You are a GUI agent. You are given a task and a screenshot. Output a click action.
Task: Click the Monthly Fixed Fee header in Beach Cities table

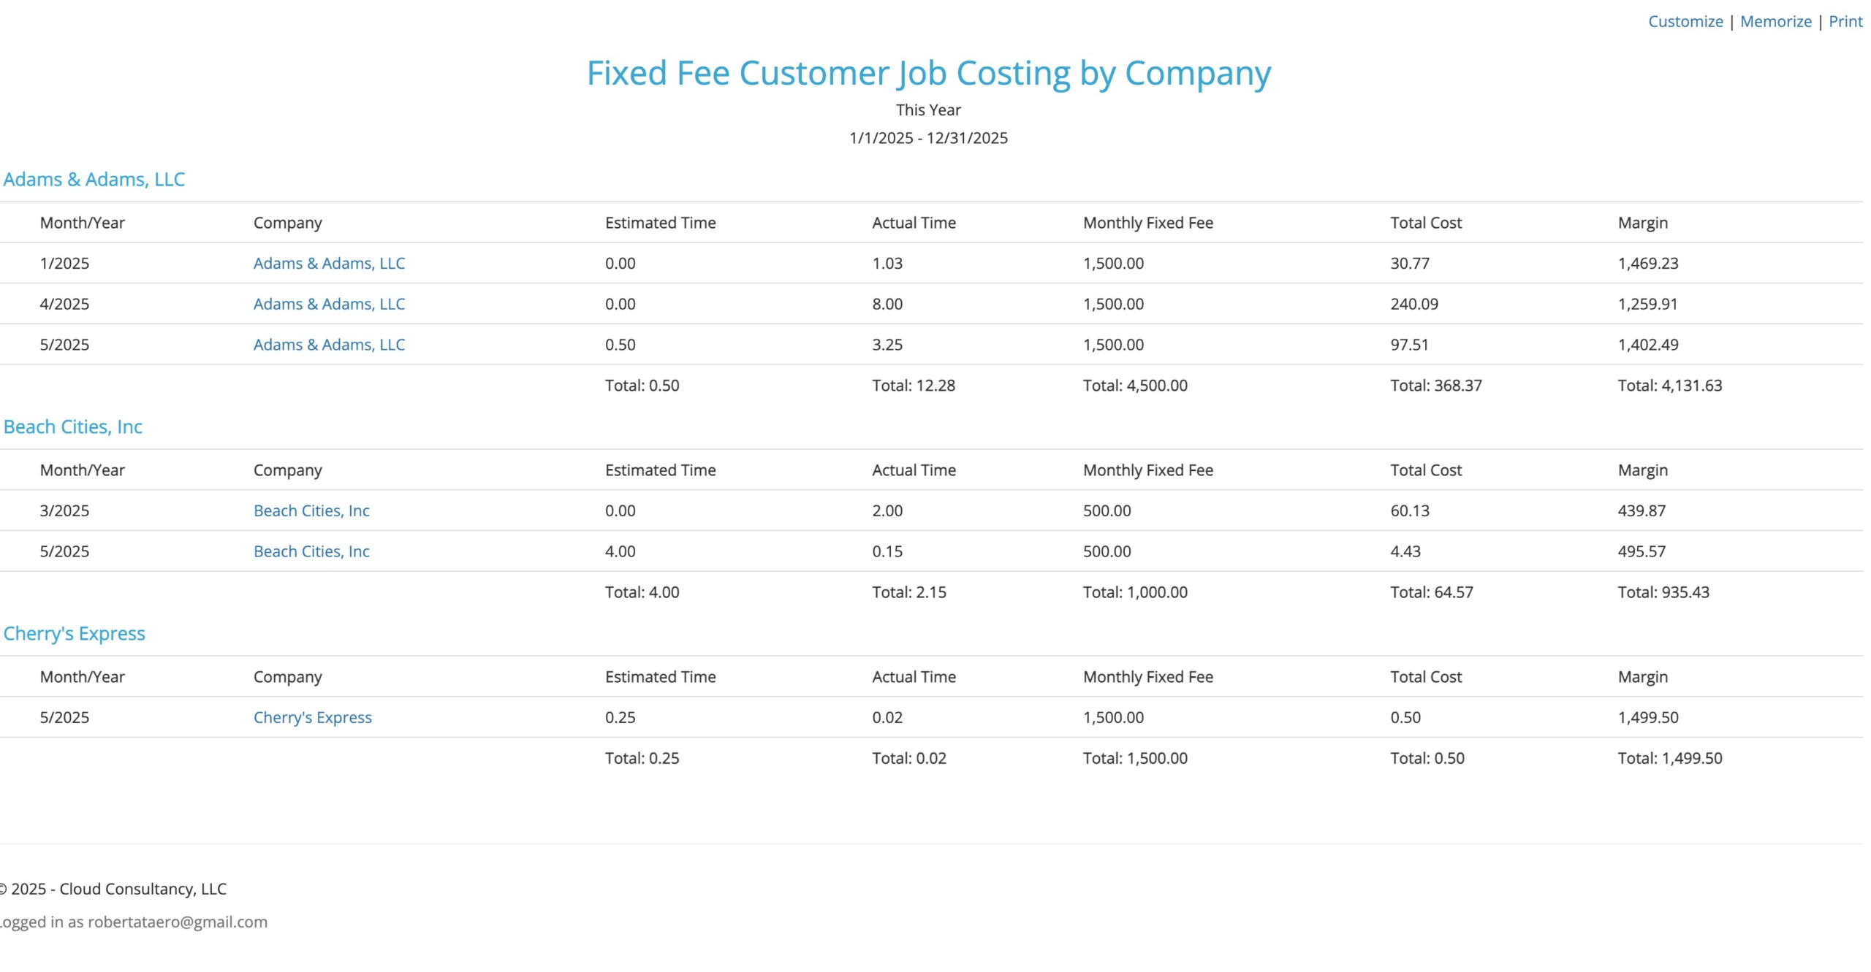pos(1147,470)
